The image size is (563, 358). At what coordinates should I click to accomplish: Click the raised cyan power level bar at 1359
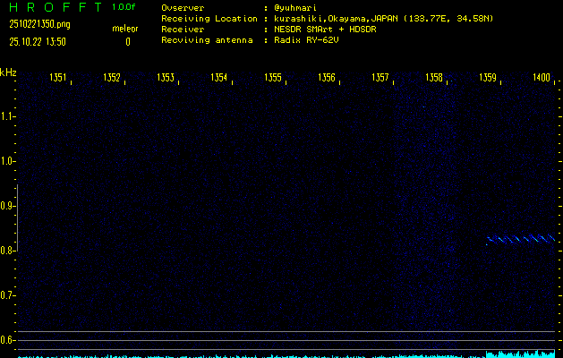[520, 354]
